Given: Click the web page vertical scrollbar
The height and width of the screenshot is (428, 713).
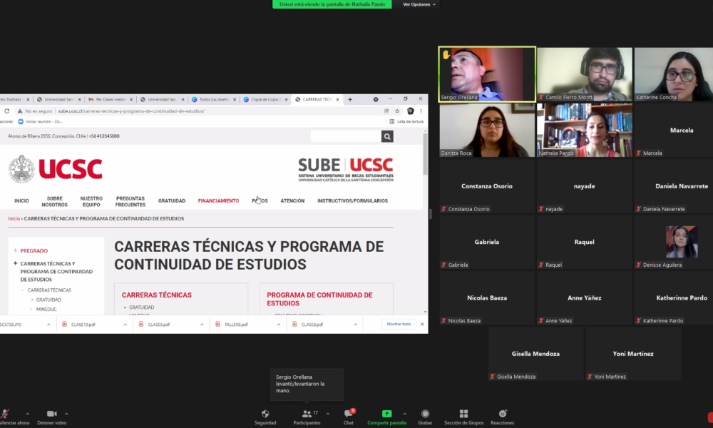Looking at the screenshot, I should click(x=425, y=155).
